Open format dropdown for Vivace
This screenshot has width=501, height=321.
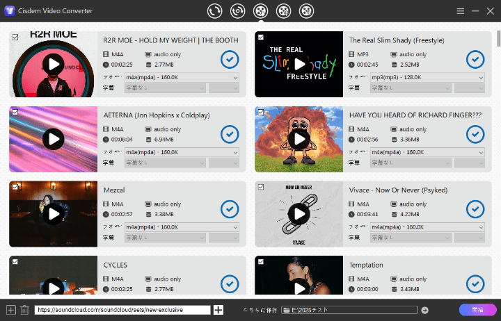(x=427, y=227)
